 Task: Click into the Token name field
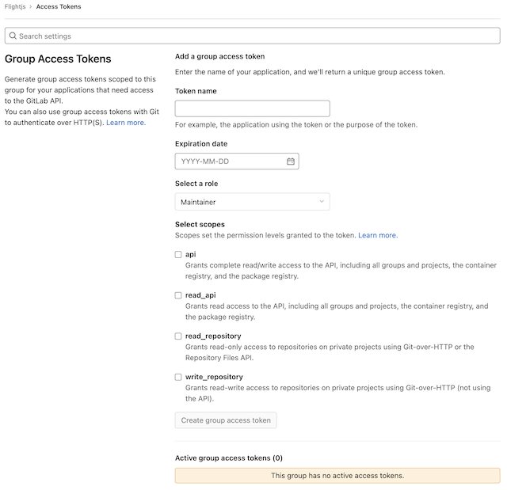click(x=252, y=109)
